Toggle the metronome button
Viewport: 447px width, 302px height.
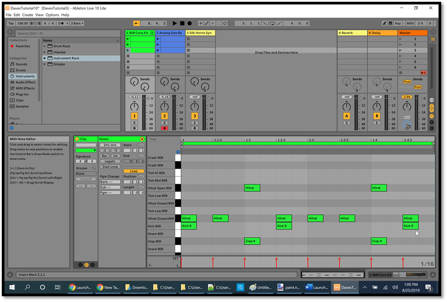click(61, 24)
